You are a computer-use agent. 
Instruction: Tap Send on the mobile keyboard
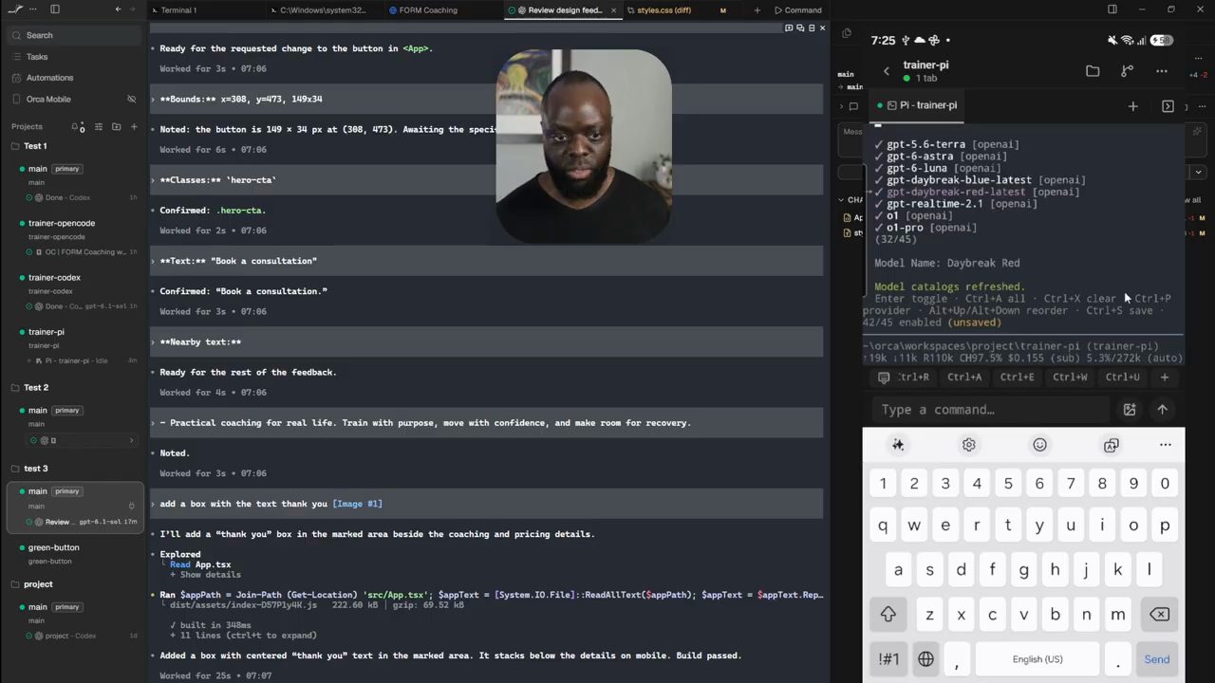[1156, 659]
